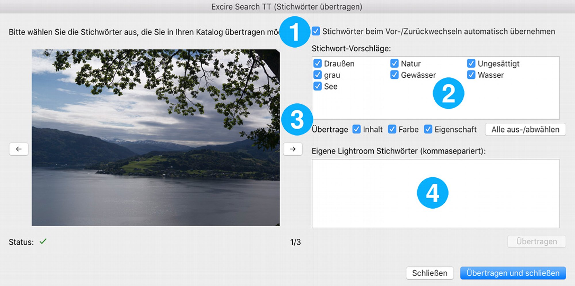Image resolution: width=575 pixels, height=286 pixels.
Task: Click the Schließen button
Action: pos(430,273)
